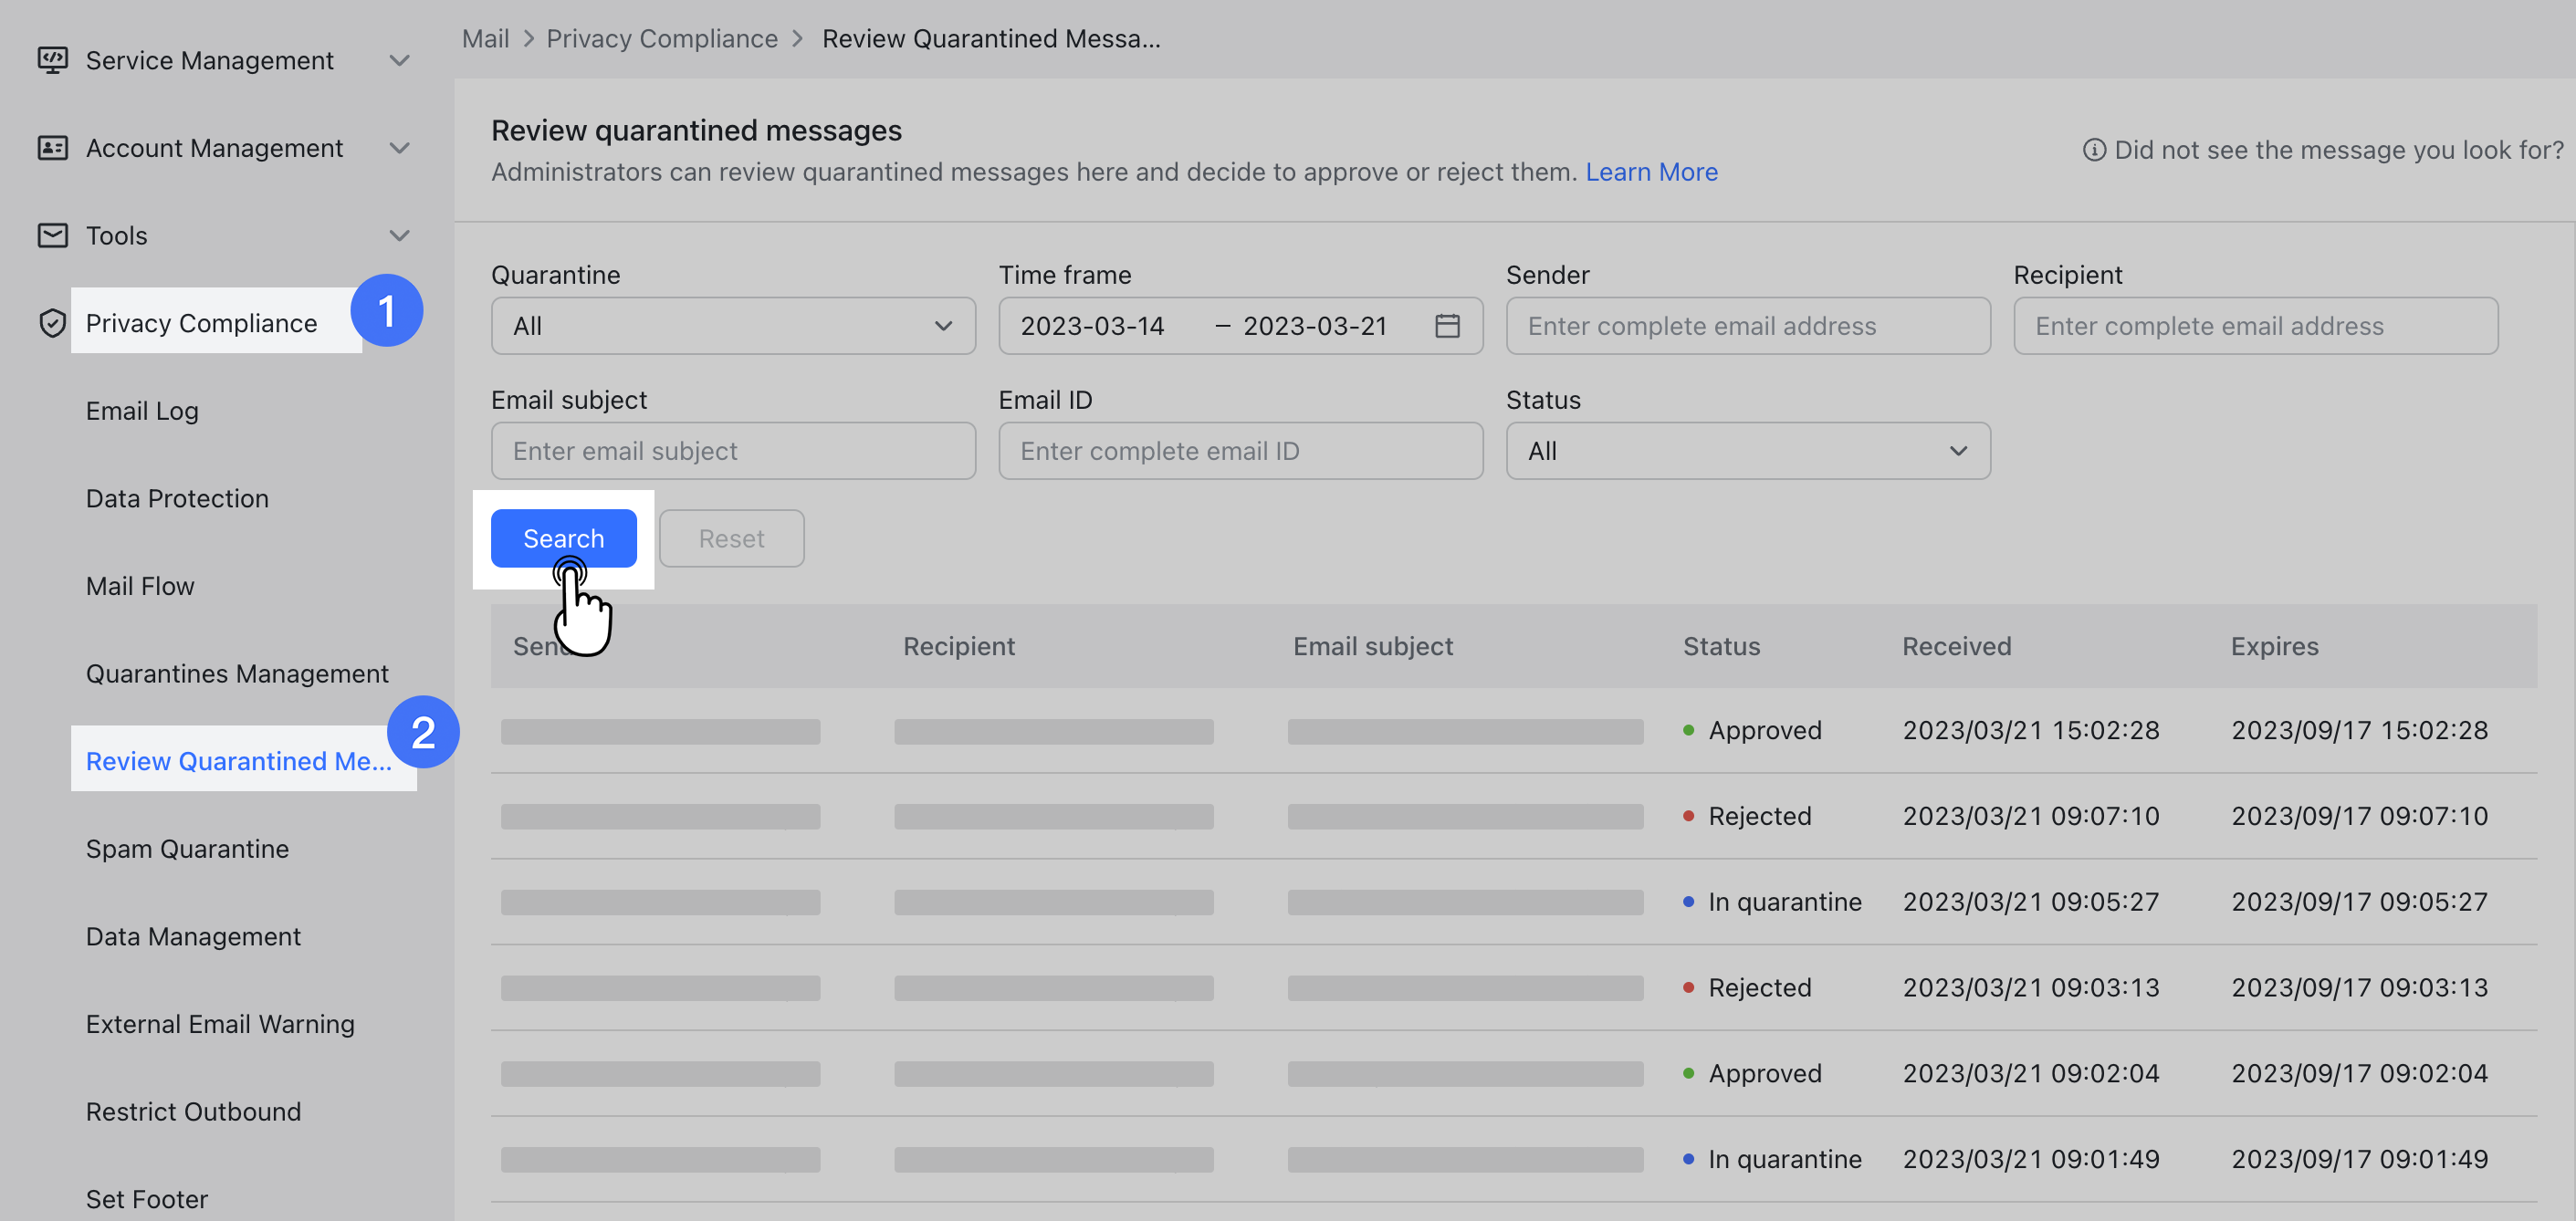Open Data Protection settings
2576x1221 pixels.
[177, 498]
